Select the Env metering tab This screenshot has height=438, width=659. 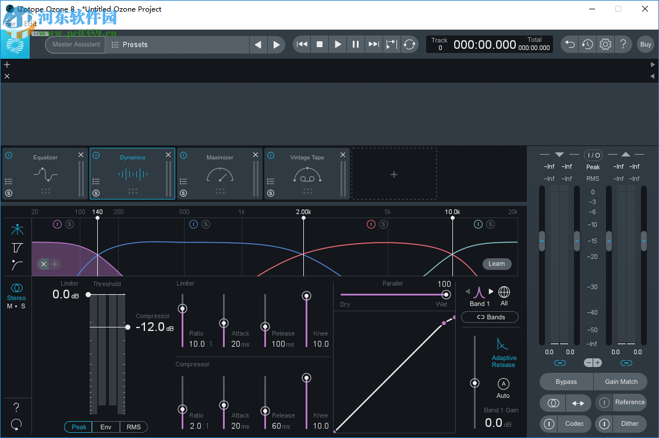(x=105, y=426)
